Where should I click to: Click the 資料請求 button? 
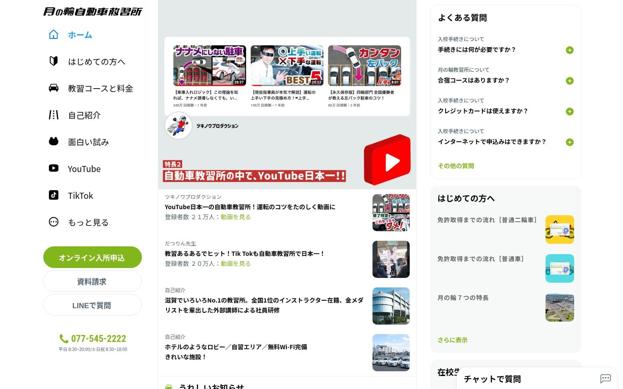(x=93, y=281)
